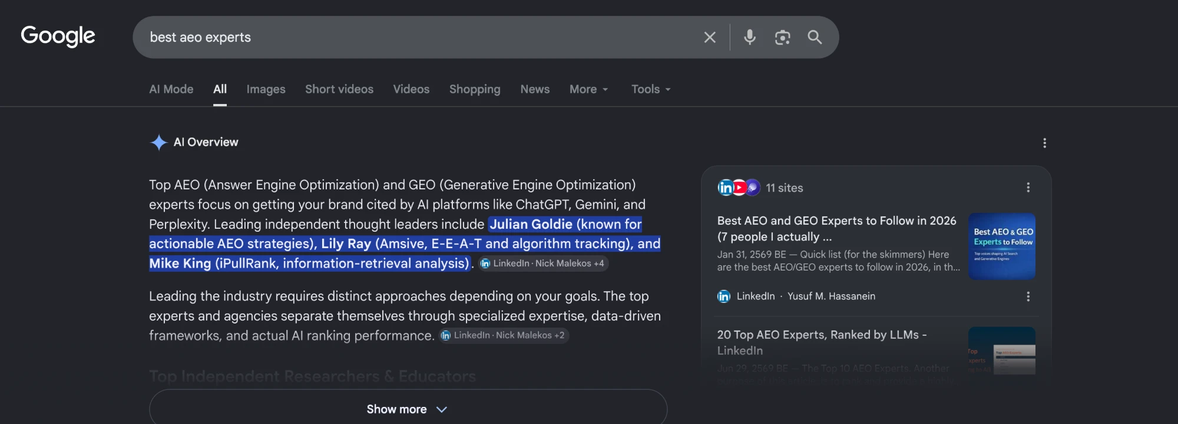
Task: Open the Images tab
Action: coord(266,89)
